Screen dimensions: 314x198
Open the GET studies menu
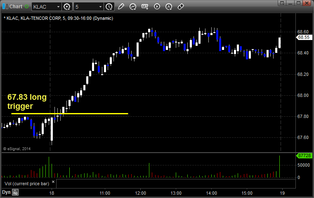145,7
